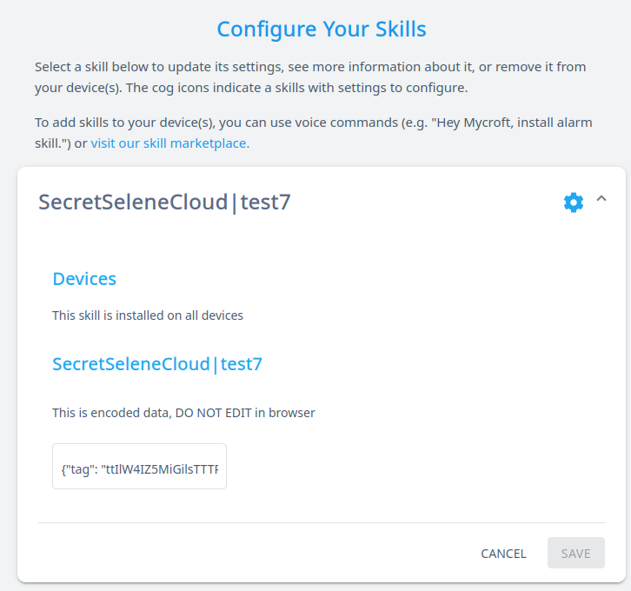Click the "To add skills" instruction text
The height and width of the screenshot is (591, 631).
click(x=130, y=123)
